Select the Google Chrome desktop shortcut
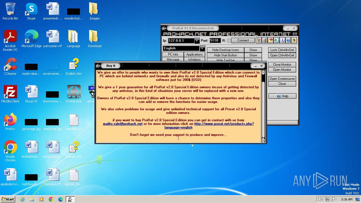 (x=10, y=151)
